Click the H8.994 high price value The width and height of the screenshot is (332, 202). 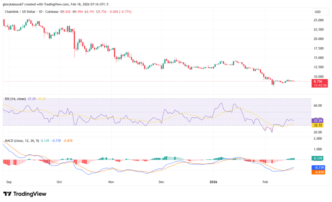[78, 12]
